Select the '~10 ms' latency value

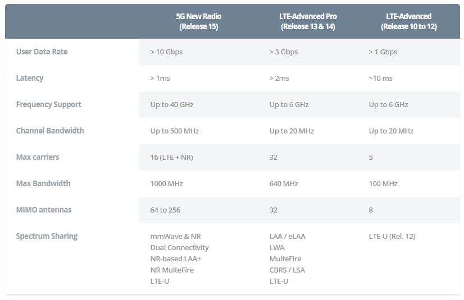click(380, 78)
